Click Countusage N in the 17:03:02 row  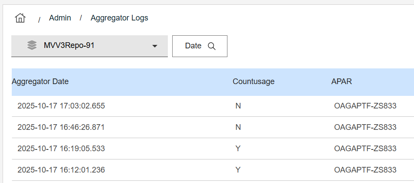point(238,106)
